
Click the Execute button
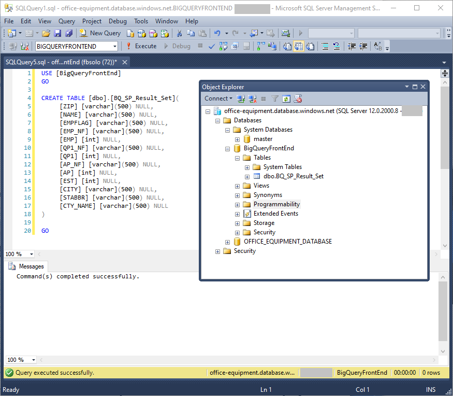point(141,46)
